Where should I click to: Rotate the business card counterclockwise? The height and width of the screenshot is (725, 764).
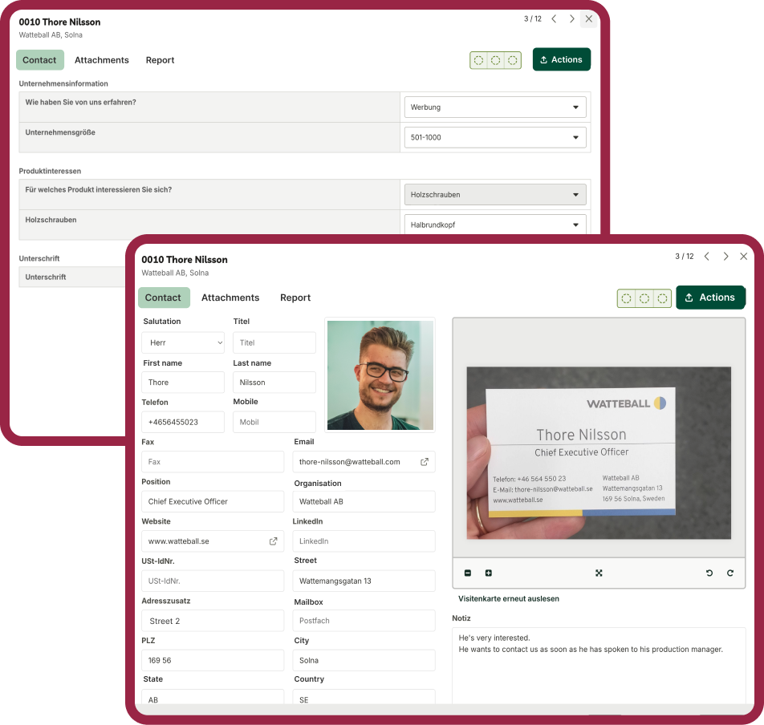pyautogui.click(x=709, y=573)
